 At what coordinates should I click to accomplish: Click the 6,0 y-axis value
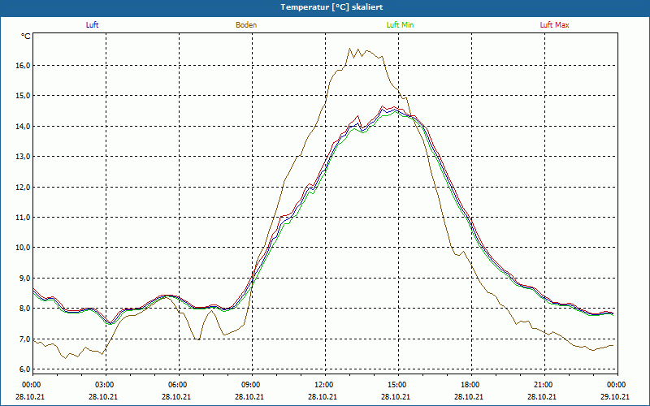(x=24, y=369)
